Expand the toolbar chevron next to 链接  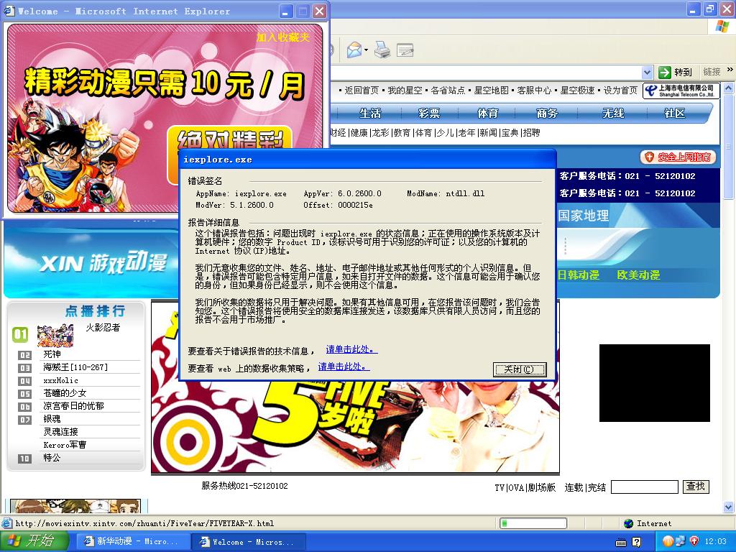click(730, 70)
